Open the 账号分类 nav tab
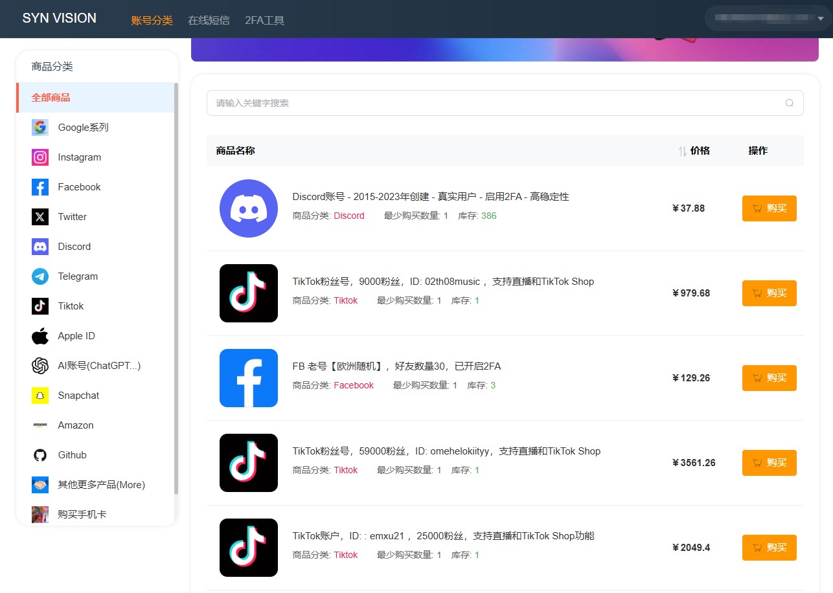Viewport: 833px width, 593px height. 152,20
